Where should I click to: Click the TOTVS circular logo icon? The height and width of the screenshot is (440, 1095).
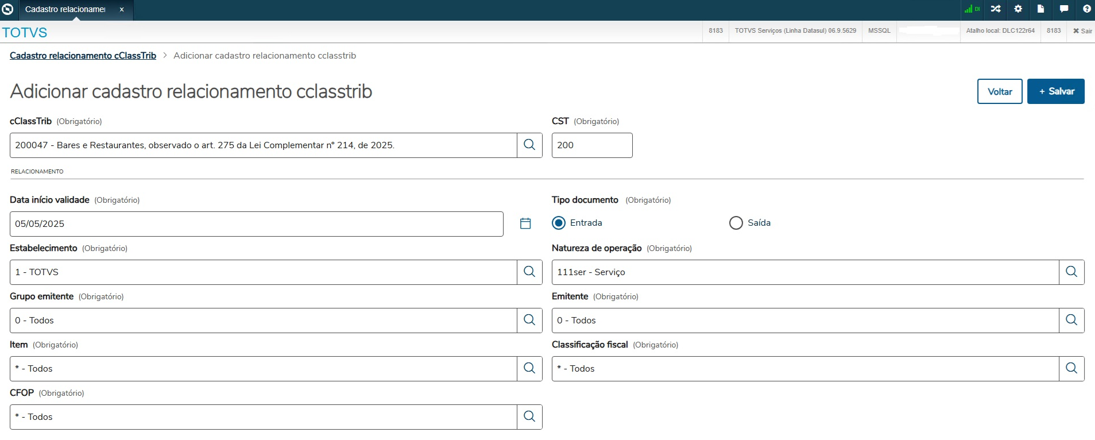(7, 9)
